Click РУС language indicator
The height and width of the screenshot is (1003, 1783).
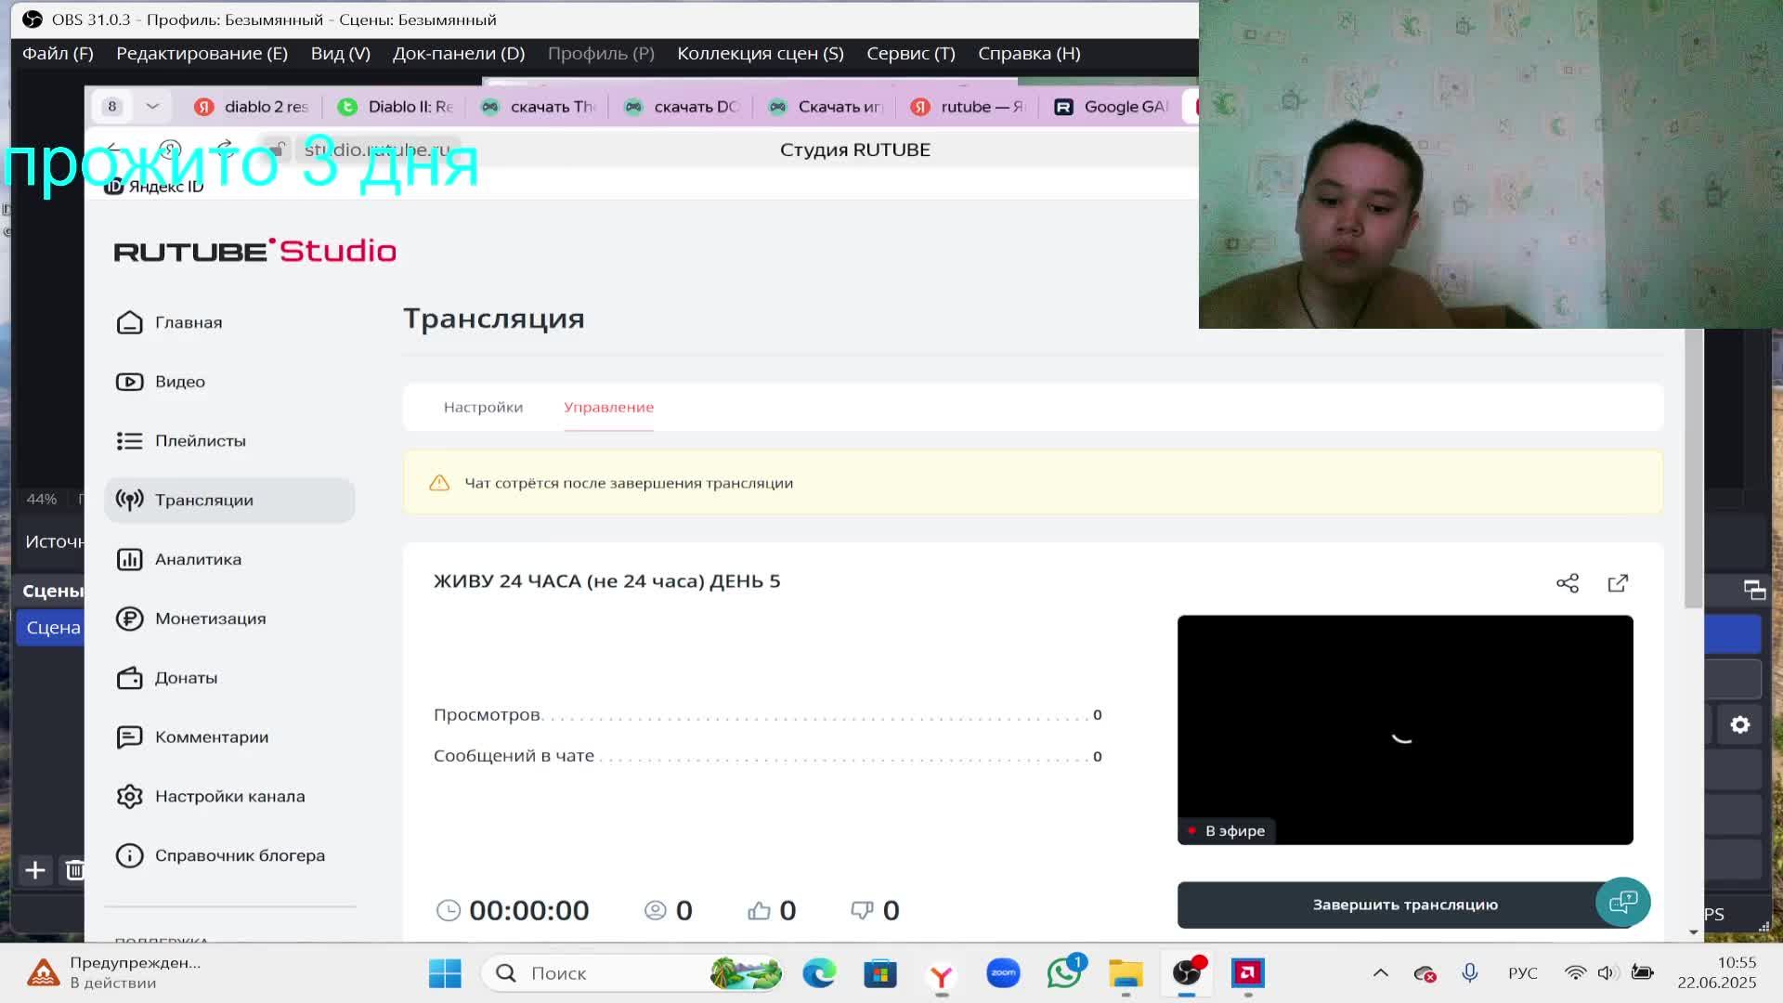click(1522, 973)
